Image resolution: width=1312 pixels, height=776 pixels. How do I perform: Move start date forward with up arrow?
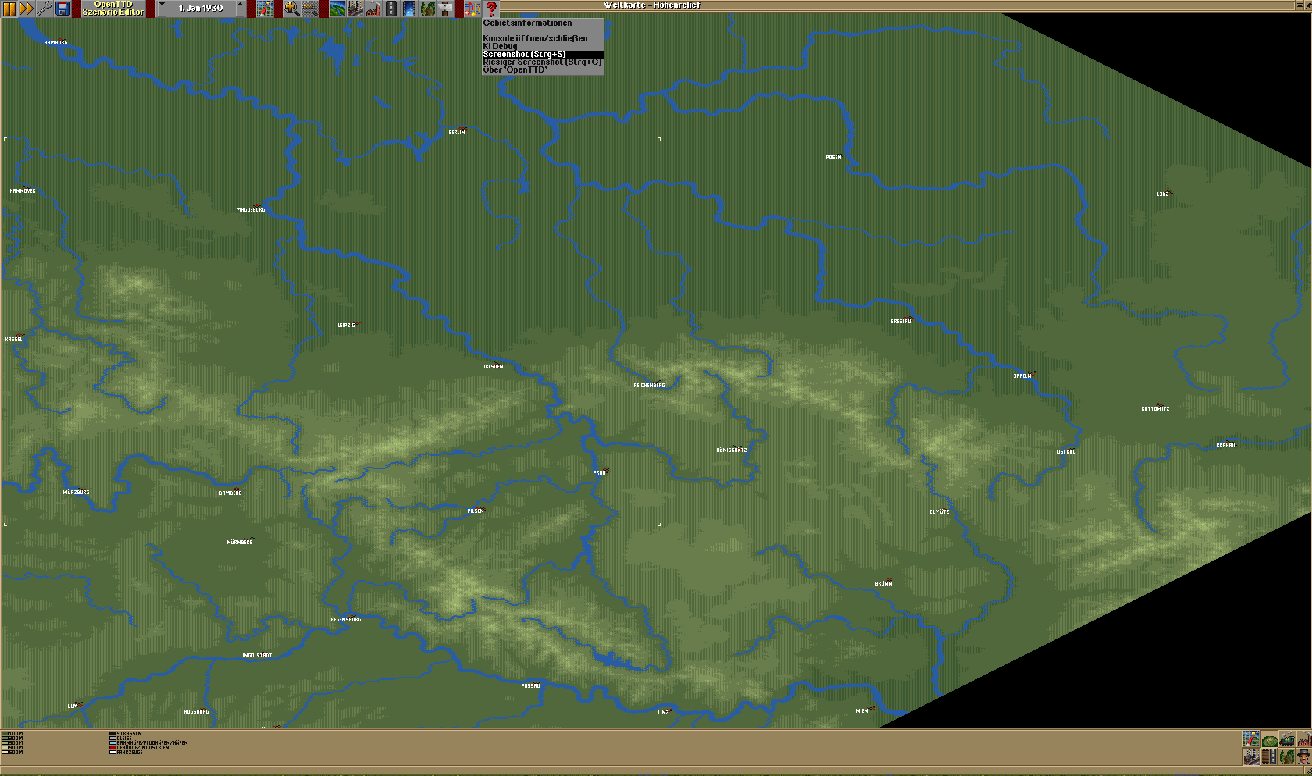240,8
